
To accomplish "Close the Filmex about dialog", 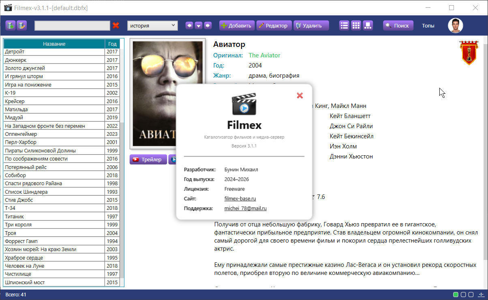I will point(300,95).
